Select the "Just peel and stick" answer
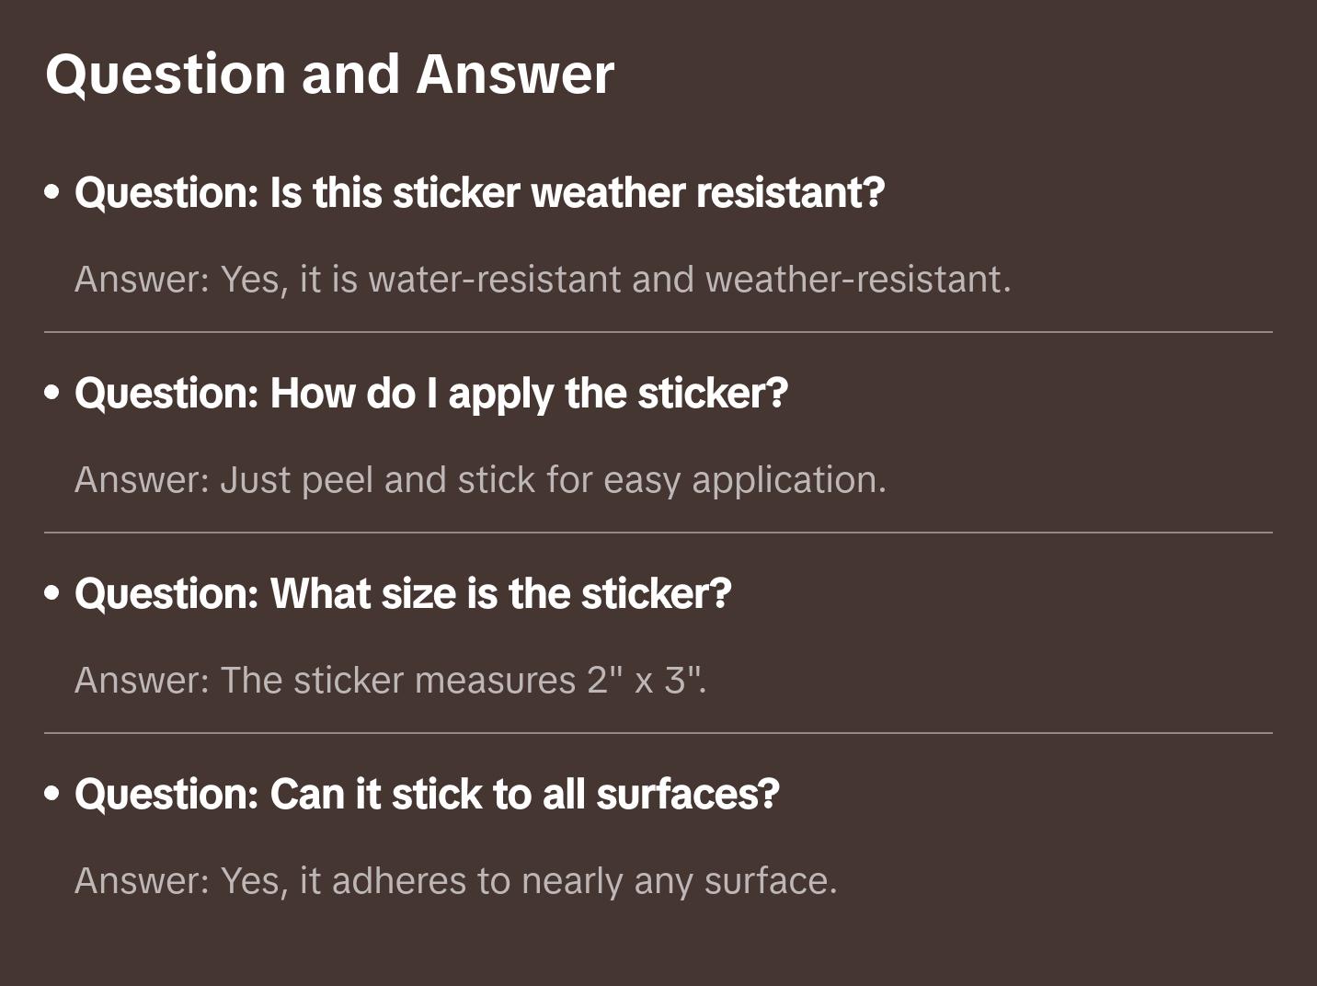Image resolution: width=1317 pixels, height=986 pixels. [x=480, y=480]
